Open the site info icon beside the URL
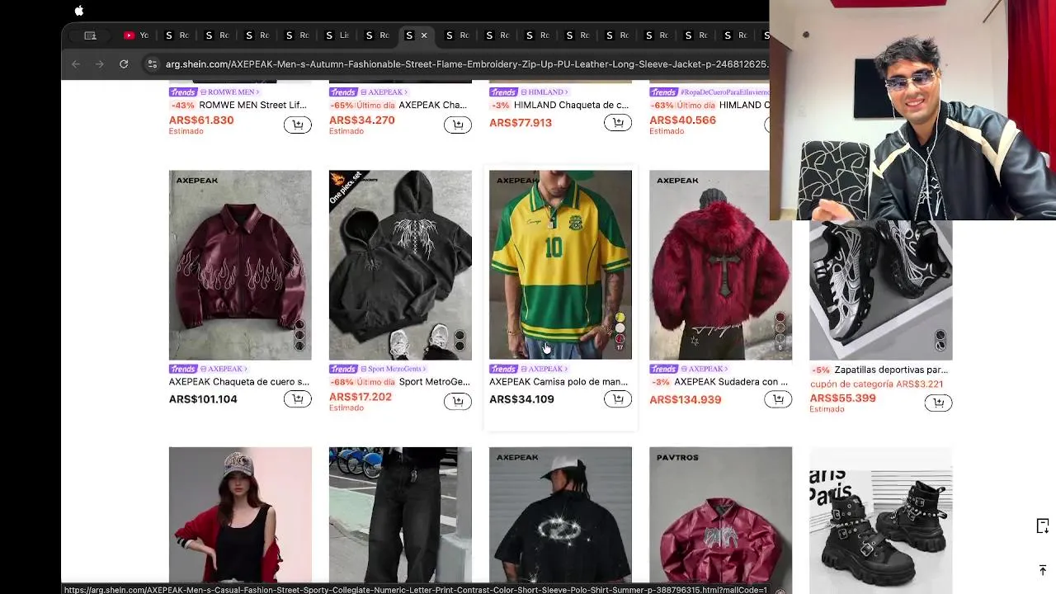 [152, 64]
